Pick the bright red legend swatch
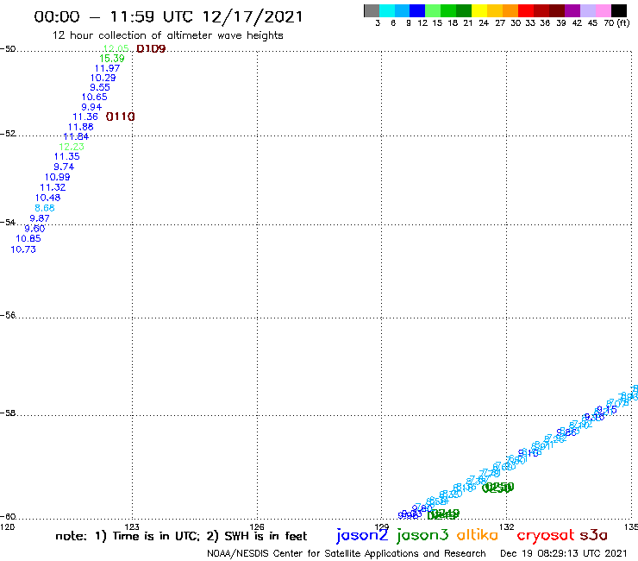 [526, 10]
